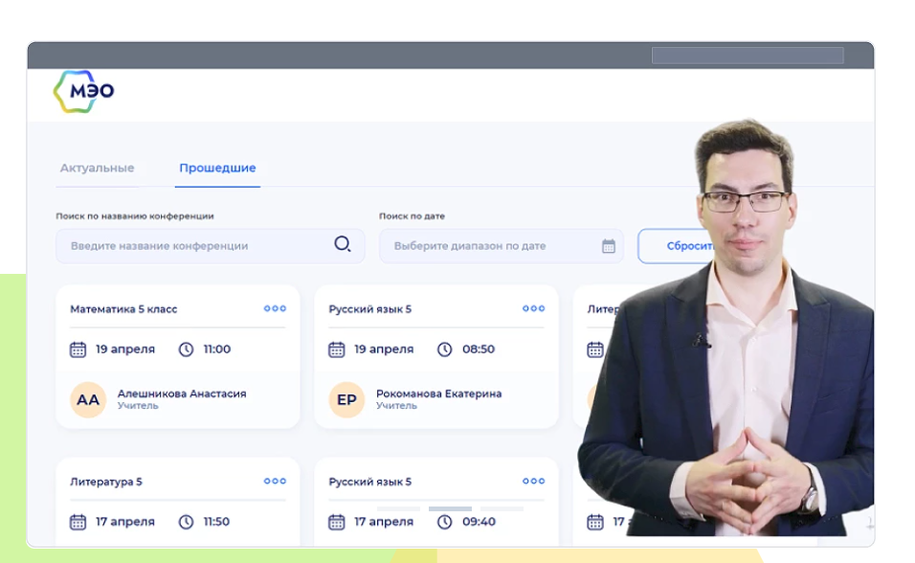This screenshot has width=915, height=563.
Task: Switch to the Актуальные tab
Action: click(x=97, y=168)
